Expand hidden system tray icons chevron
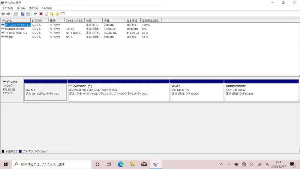The width and height of the screenshot is (300, 169). 221,164
